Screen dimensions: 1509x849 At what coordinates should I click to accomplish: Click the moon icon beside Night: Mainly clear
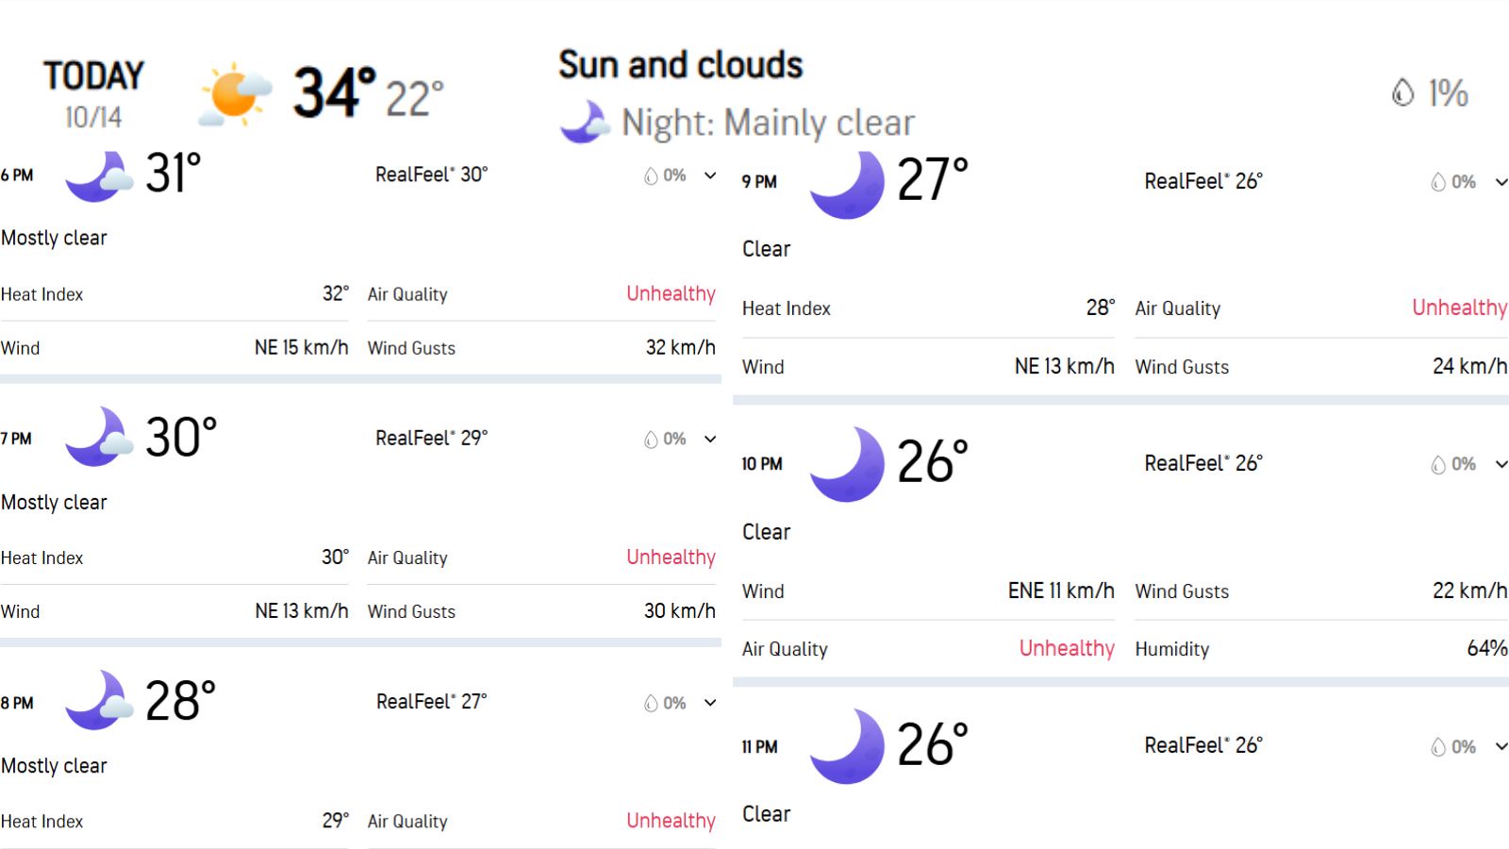(584, 122)
